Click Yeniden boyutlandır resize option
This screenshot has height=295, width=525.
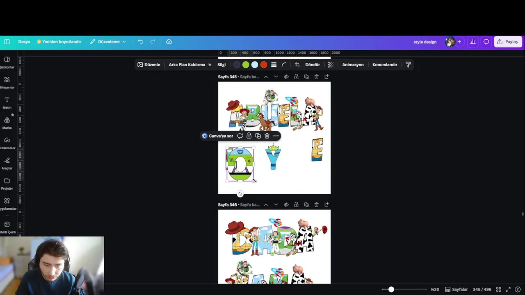click(x=59, y=42)
